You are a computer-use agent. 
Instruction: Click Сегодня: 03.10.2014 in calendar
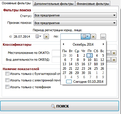pyautogui.click(x=88, y=82)
